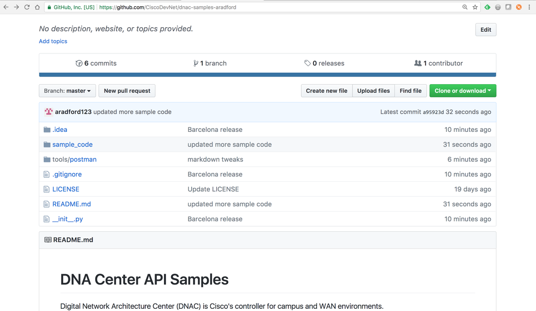Viewport: 536px width, 311px height.
Task: Open 'updated more sample code' message for sample_code
Action: click(230, 144)
